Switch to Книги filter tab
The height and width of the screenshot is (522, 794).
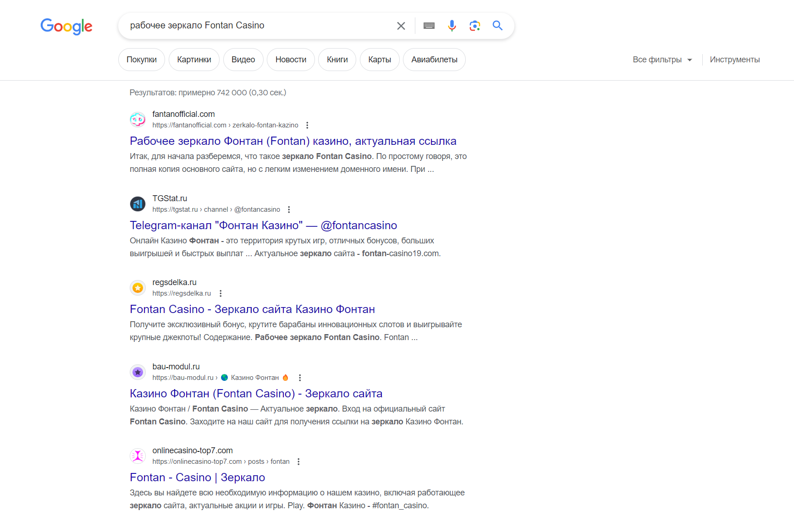(337, 60)
